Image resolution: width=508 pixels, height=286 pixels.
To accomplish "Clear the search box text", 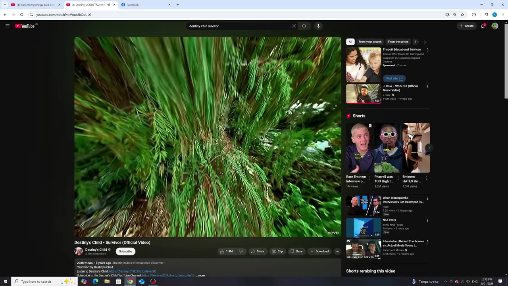I will click(x=294, y=26).
